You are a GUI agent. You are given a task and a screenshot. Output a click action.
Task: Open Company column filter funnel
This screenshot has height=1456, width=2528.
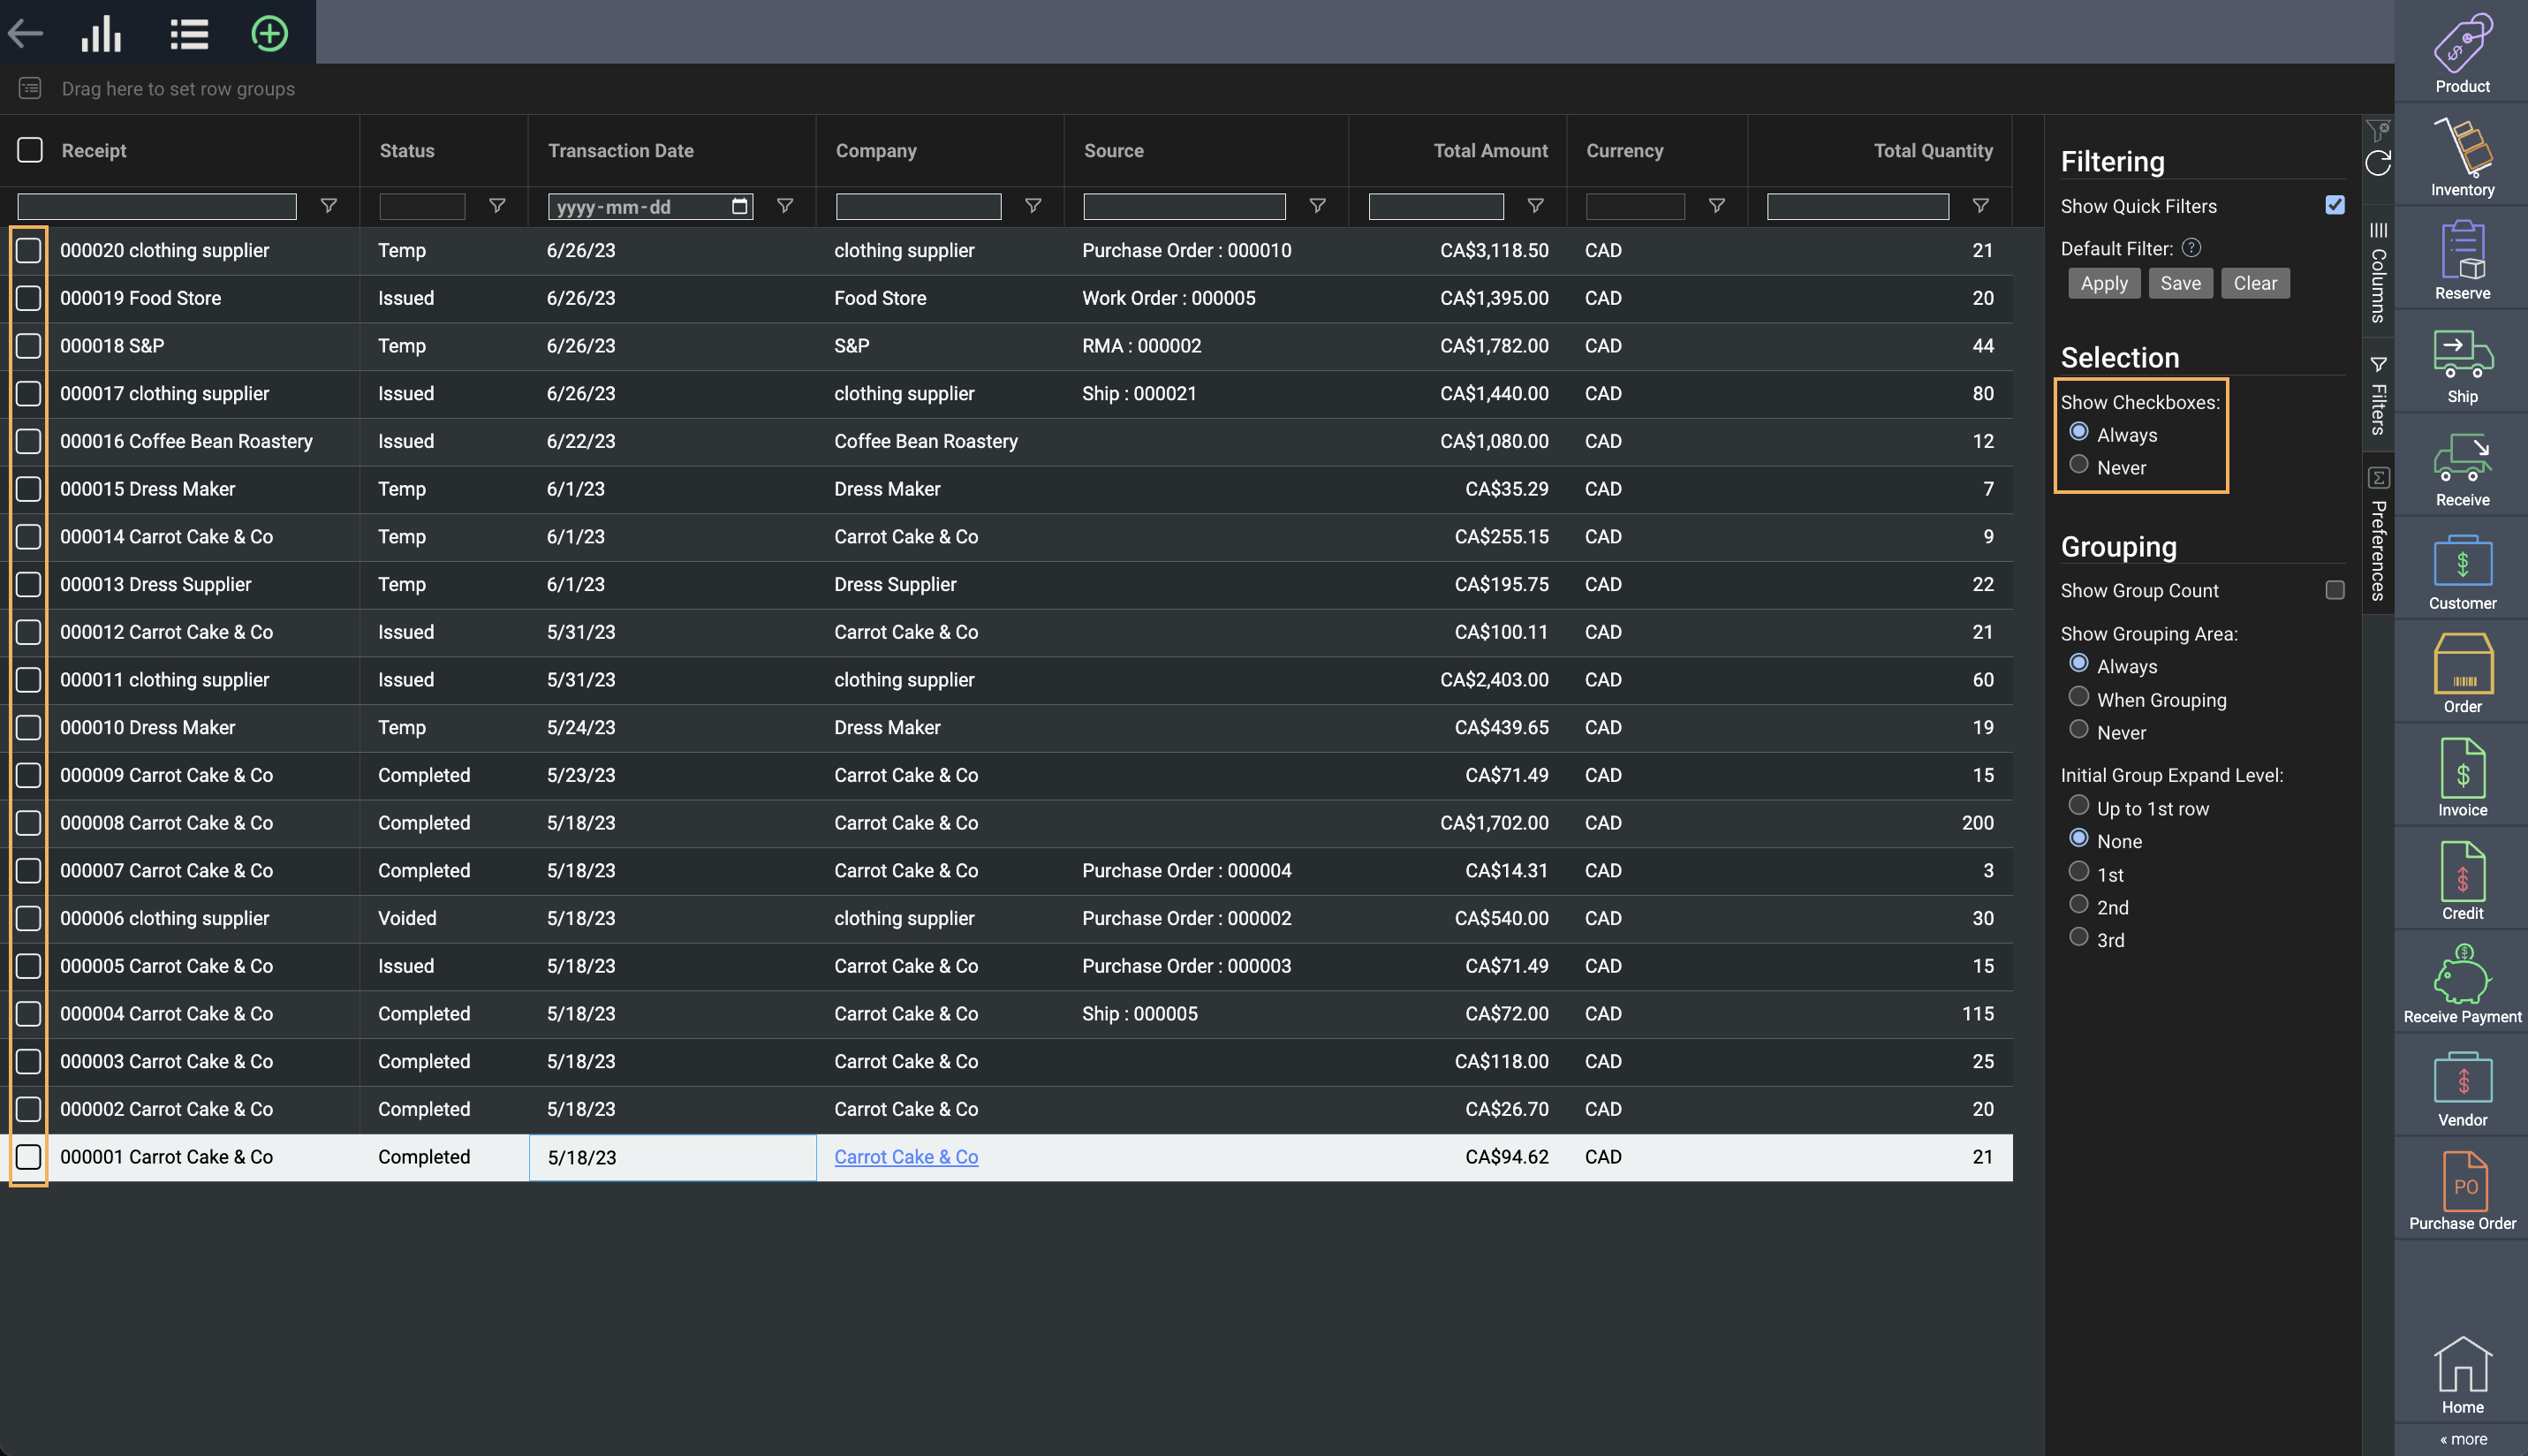click(1033, 206)
